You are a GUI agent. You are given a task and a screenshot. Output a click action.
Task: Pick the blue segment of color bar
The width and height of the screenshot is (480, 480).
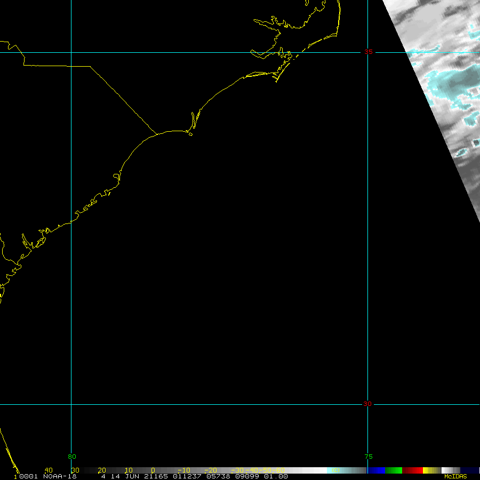tap(376, 470)
